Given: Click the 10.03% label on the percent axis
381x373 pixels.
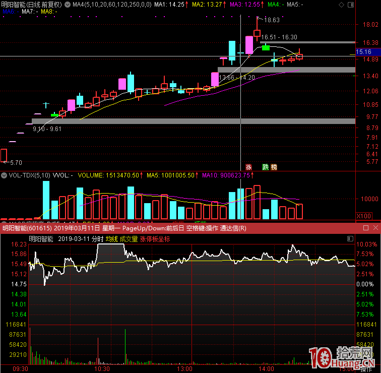Looking at the screenshot, I should tap(366, 244).
